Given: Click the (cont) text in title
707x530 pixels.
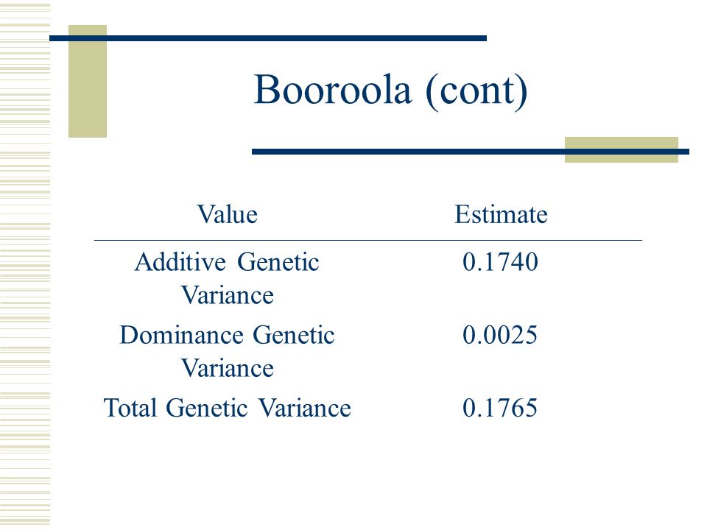Looking at the screenshot, I should (476, 91).
